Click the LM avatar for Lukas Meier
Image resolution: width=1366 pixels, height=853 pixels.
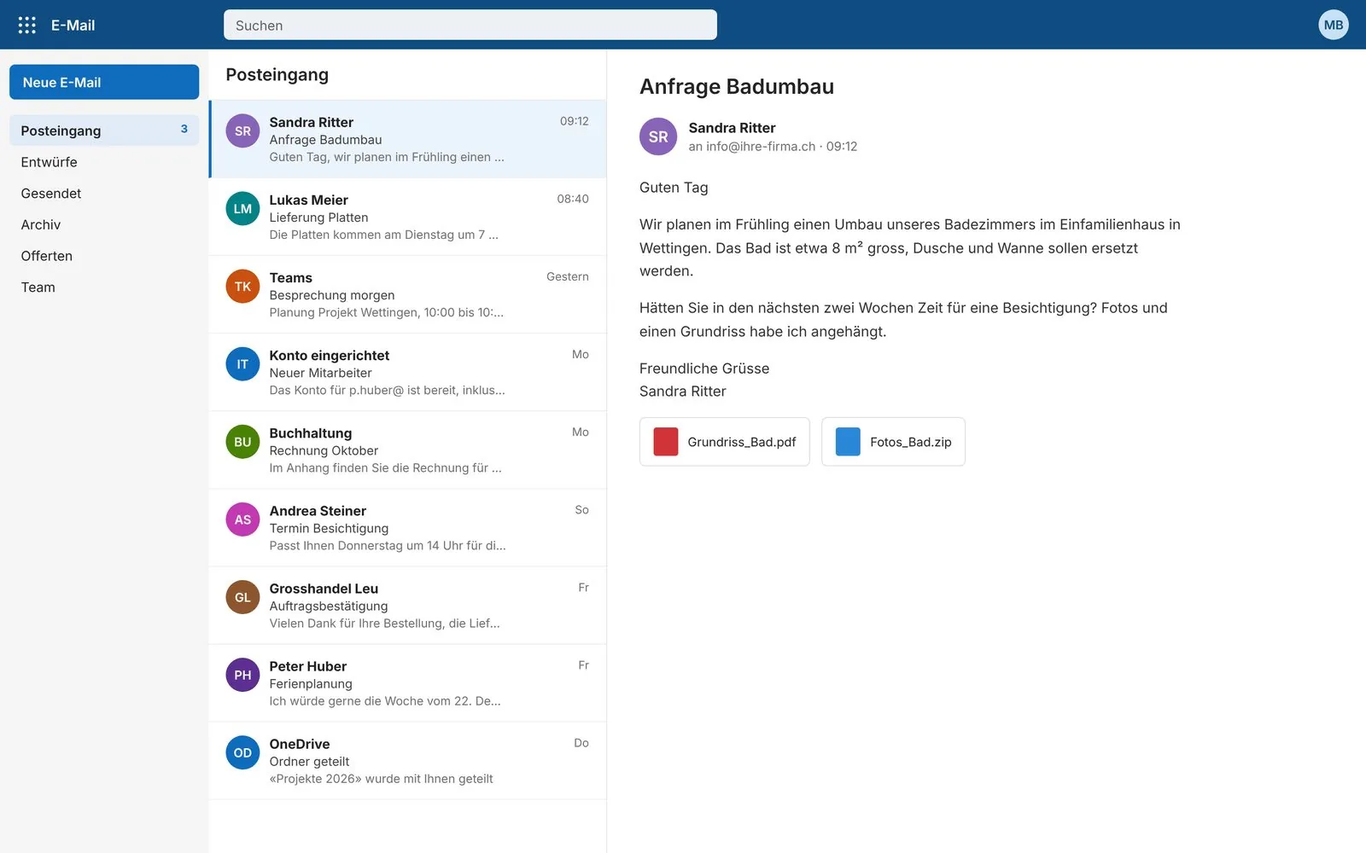[242, 208]
